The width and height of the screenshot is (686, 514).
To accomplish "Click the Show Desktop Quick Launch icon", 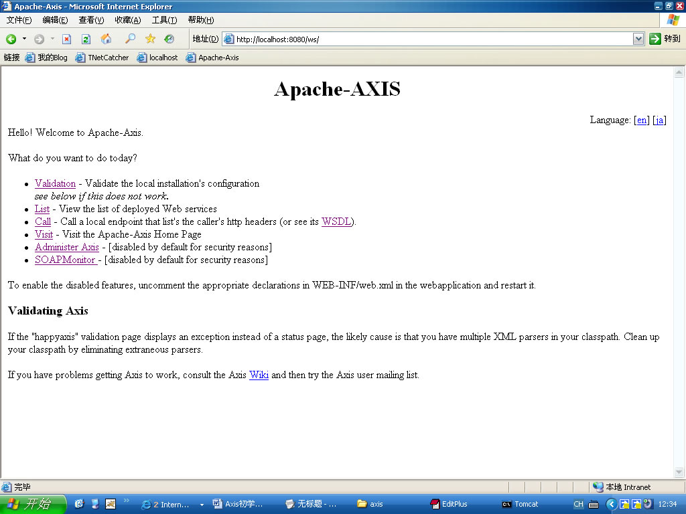I will (x=95, y=504).
